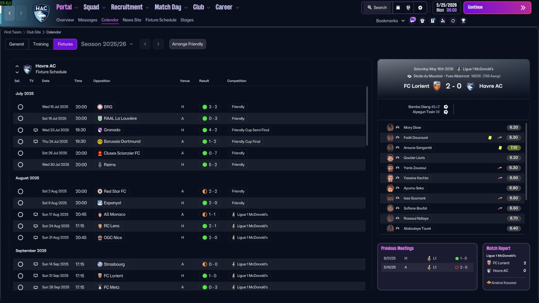Click the TV broadcast icon for Granada fixture
539x303 pixels.
[x=36, y=130]
